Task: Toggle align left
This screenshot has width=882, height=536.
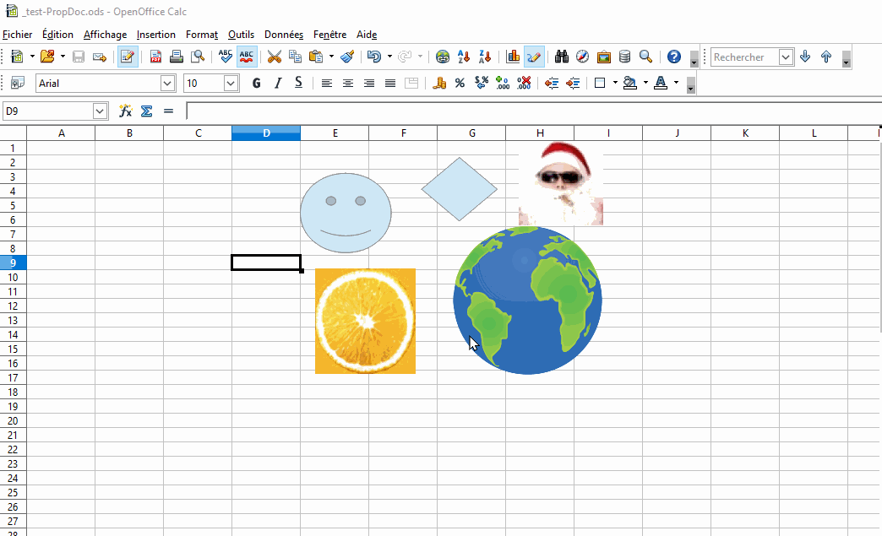Action: (x=327, y=84)
